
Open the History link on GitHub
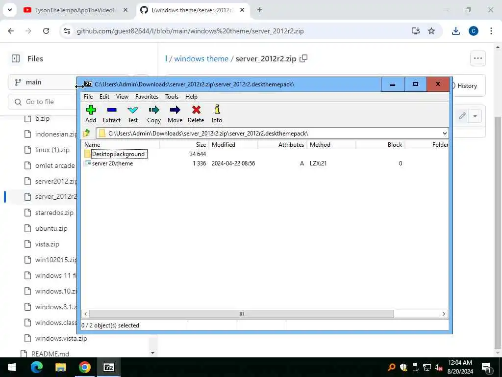click(467, 85)
